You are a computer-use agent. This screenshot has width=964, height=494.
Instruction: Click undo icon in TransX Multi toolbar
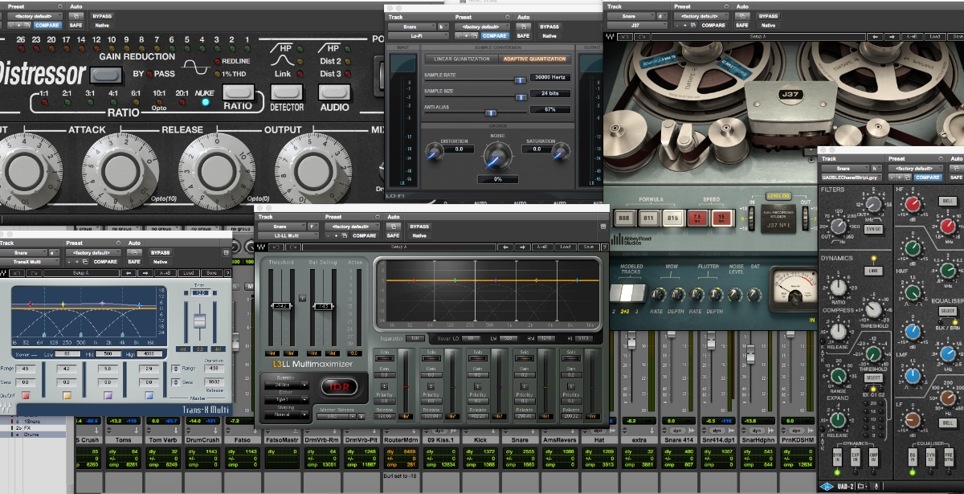pyautogui.click(x=17, y=273)
